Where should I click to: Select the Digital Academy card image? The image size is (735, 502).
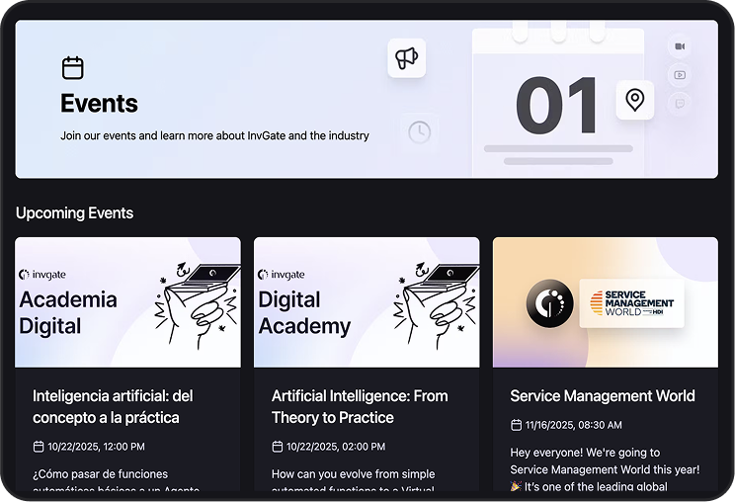[367, 302]
